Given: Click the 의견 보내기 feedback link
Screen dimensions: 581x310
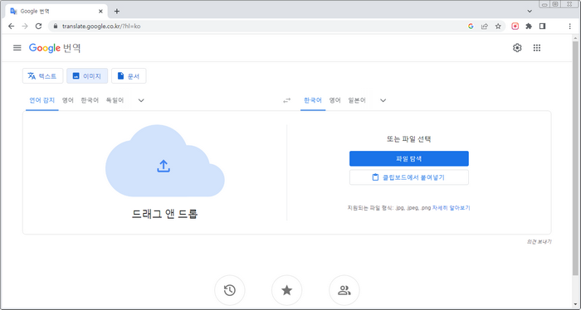Looking at the screenshot, I should point(539,241).
